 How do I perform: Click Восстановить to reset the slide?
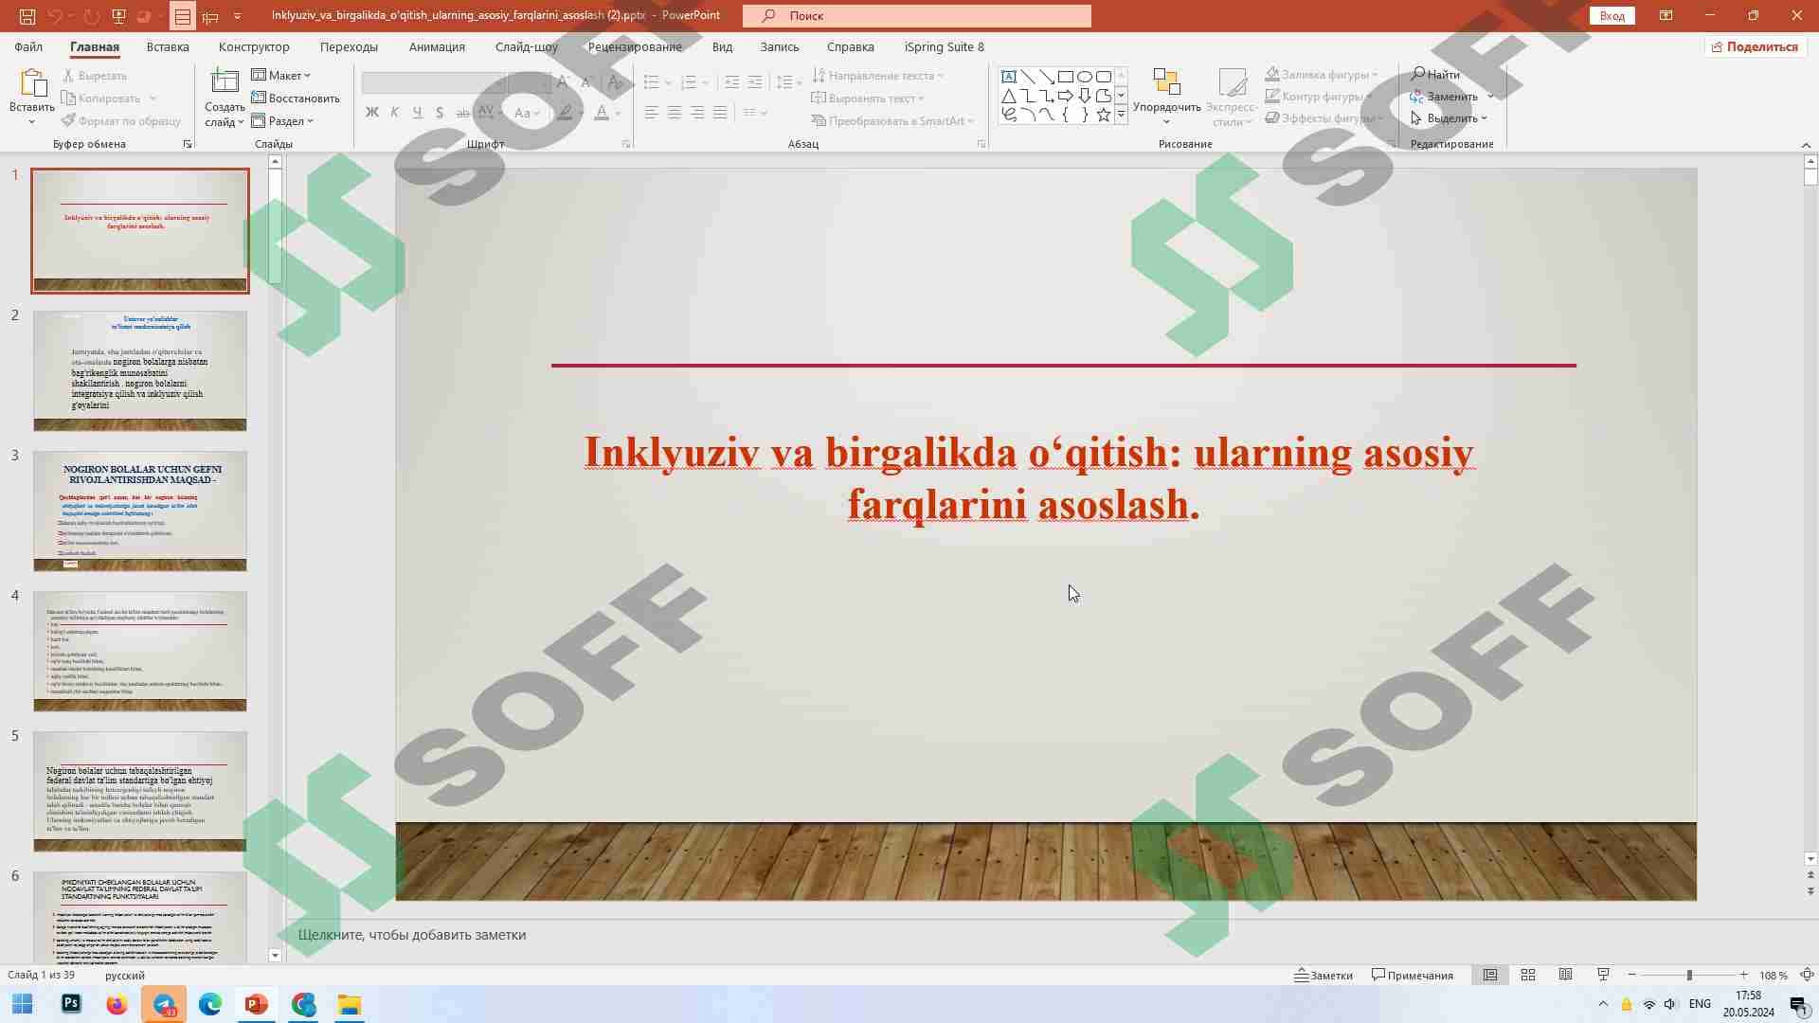pyautogui.click(x=296, y=98)
